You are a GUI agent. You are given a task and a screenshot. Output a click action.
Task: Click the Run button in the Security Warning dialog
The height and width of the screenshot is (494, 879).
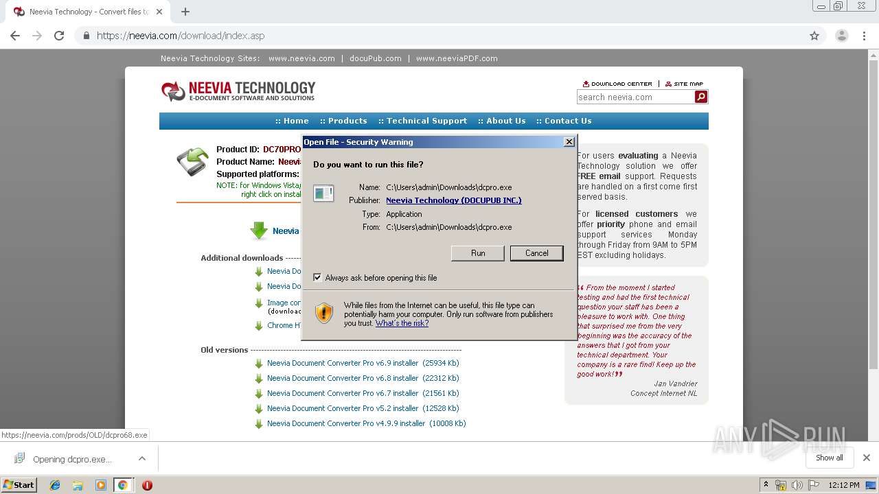pyautogui.click(x=478, y=253)
